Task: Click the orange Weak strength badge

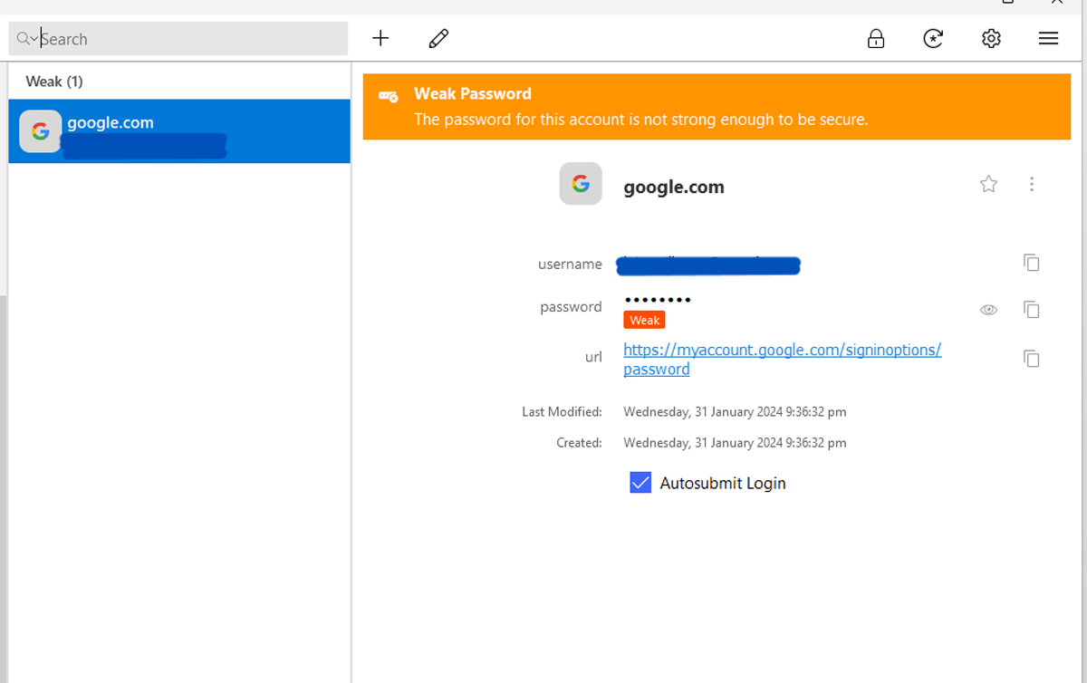Action: coord(644,320)
